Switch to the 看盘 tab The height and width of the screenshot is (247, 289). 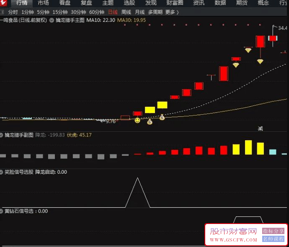point(65,3)
